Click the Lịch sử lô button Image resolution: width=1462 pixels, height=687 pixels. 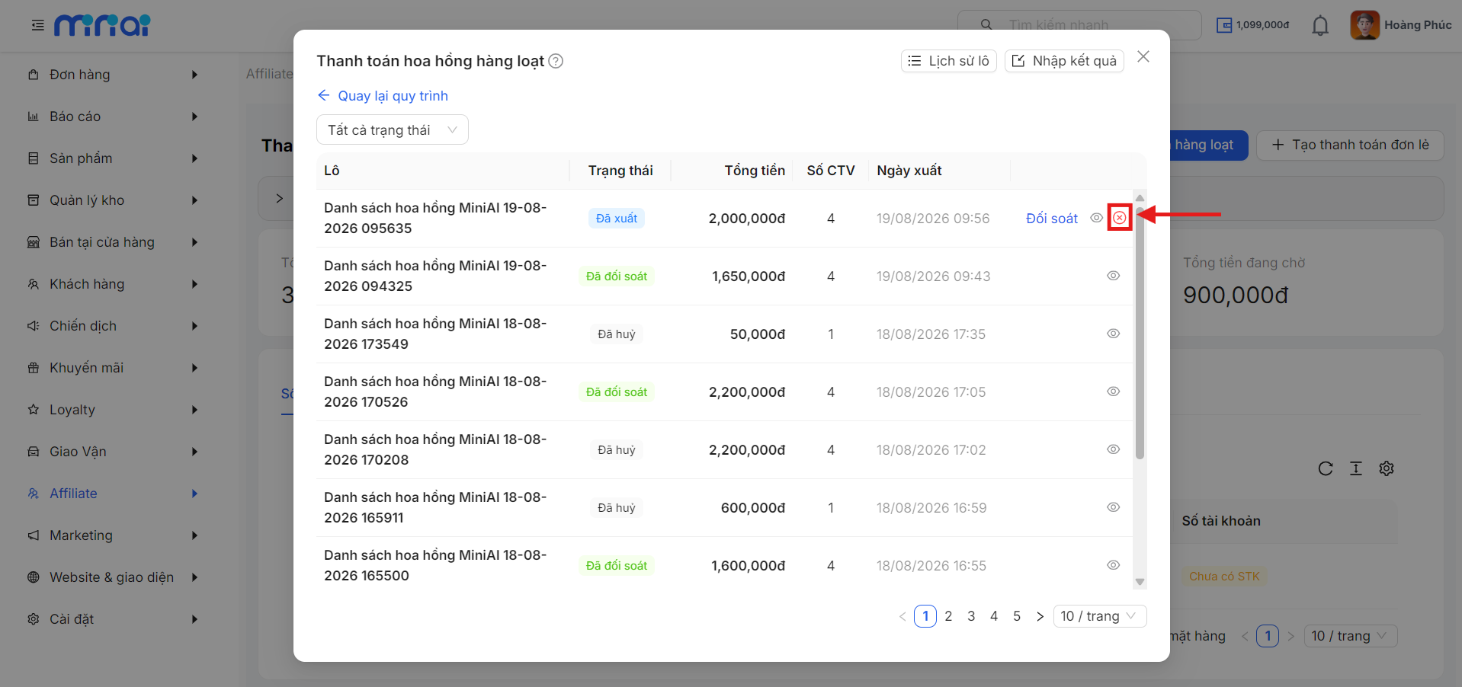point(949,61)
